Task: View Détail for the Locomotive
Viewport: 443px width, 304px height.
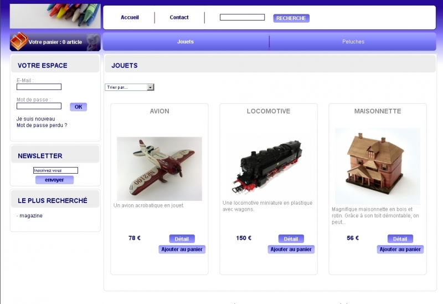Action: point(291,239)
